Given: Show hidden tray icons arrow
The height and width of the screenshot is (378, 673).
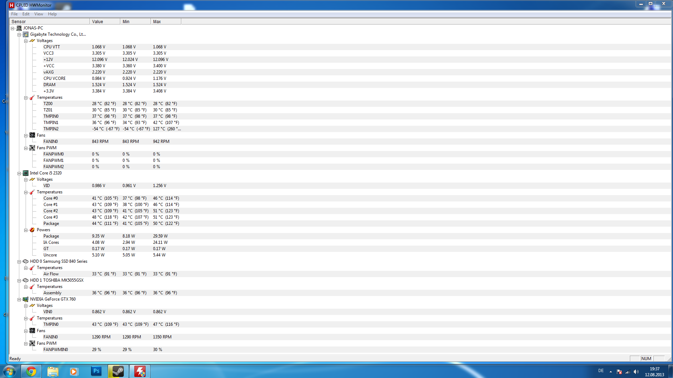Looking at the screenshot, I should tap(611, 372).
